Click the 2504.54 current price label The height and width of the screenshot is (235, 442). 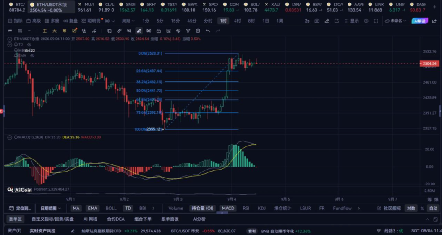click(x=429, y=64)
